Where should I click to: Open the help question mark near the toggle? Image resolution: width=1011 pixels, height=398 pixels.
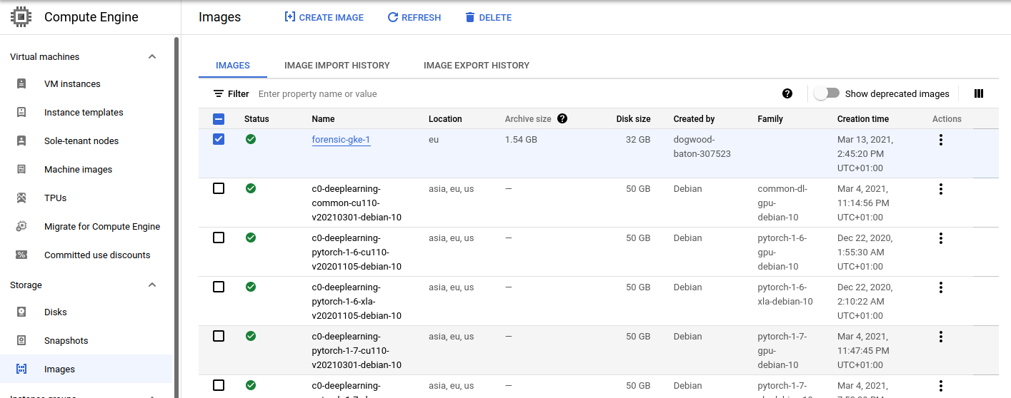click(787, 93)
